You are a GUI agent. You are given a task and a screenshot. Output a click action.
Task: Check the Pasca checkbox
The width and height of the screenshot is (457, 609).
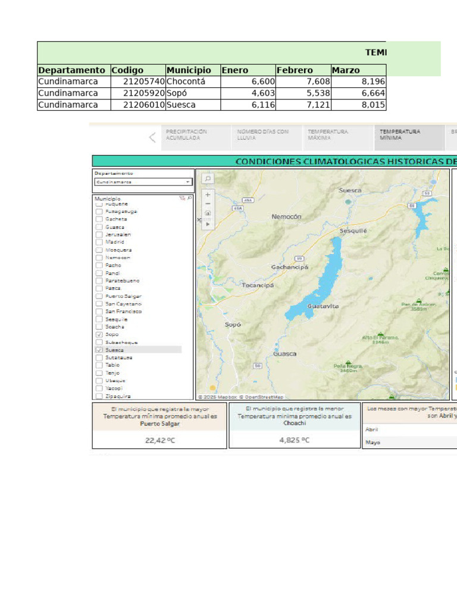click(x=99, y=288)
